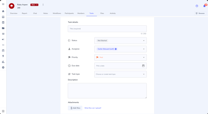Remove Cecile Odouard from assignee chip
Image resolution: width=208 pixels, height=114 pixels.
pos(116,49)
